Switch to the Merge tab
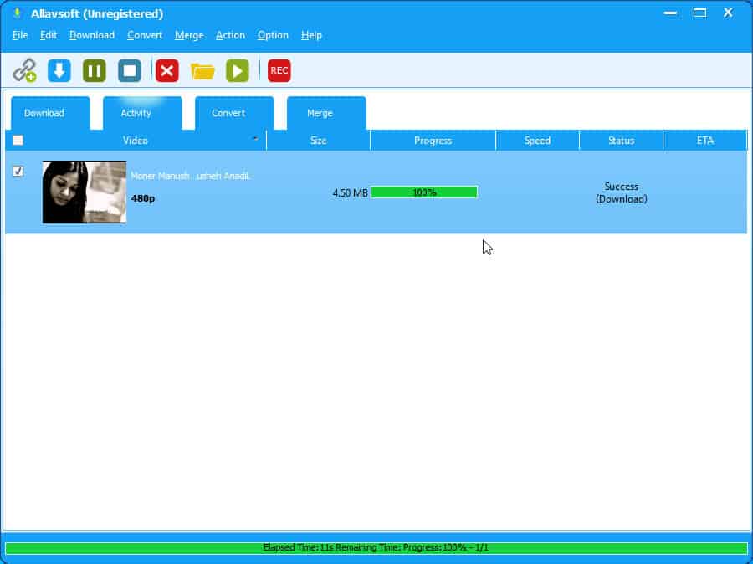This screenshot has width=753, height=564. (x=326, y=113)
